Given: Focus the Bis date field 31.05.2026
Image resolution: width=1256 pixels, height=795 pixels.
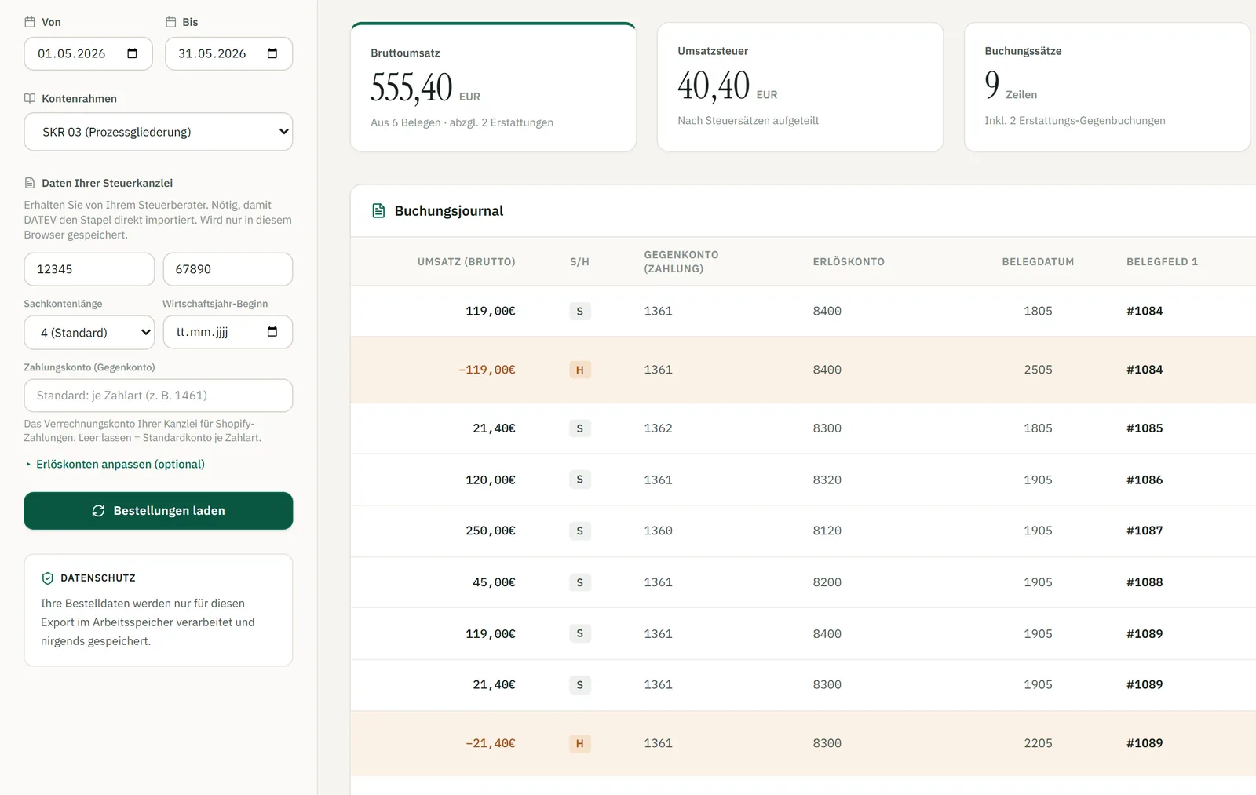Looking at the screenshot, I should point(228,53).
